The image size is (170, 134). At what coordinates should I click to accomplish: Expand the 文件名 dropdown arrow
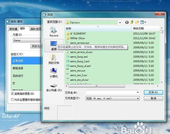138,92
